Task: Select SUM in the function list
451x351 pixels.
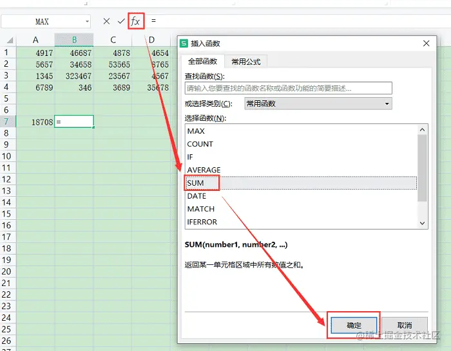Action: 301,183
